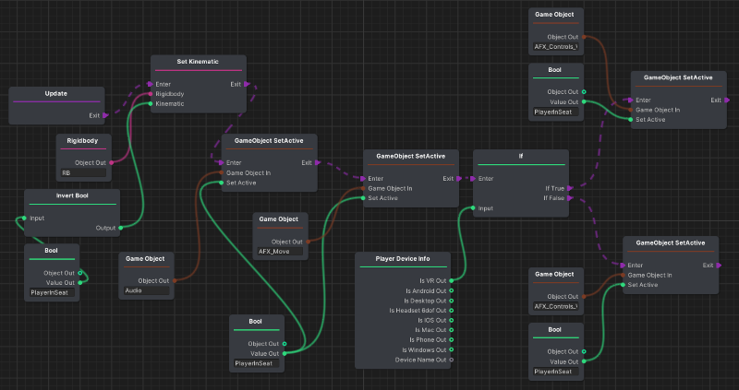Select the If False output port
The height and width of the screenshot is (390, 739).
click(x=572, y=197)
